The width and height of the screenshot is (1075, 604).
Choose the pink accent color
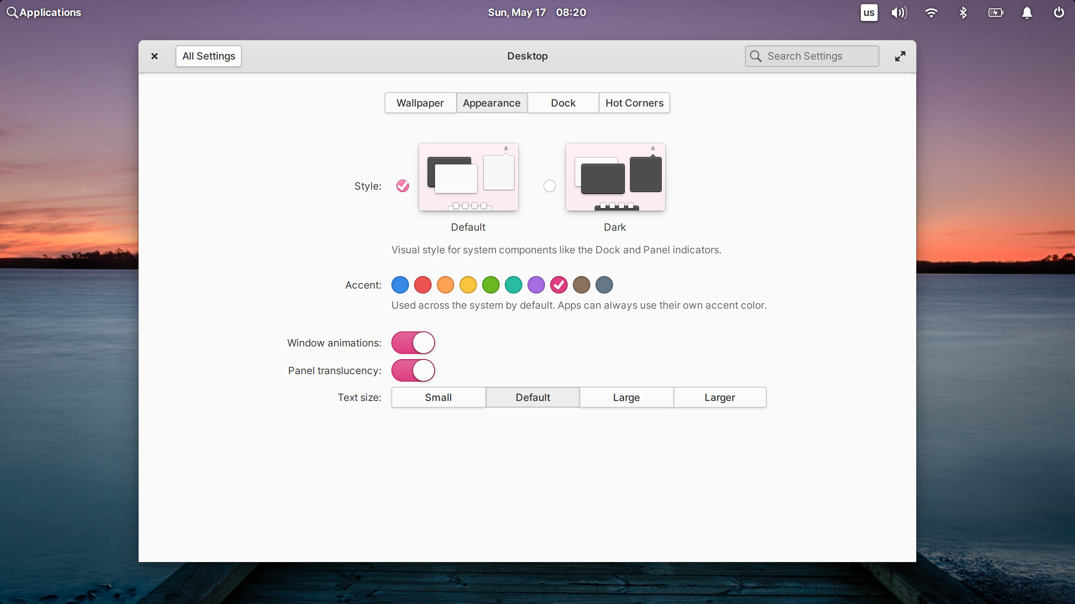559,285
